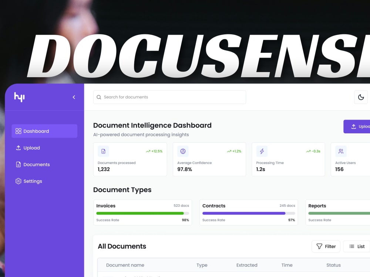Sort by Document name column header
Viewport: 370px width, 277px height.
125,265
